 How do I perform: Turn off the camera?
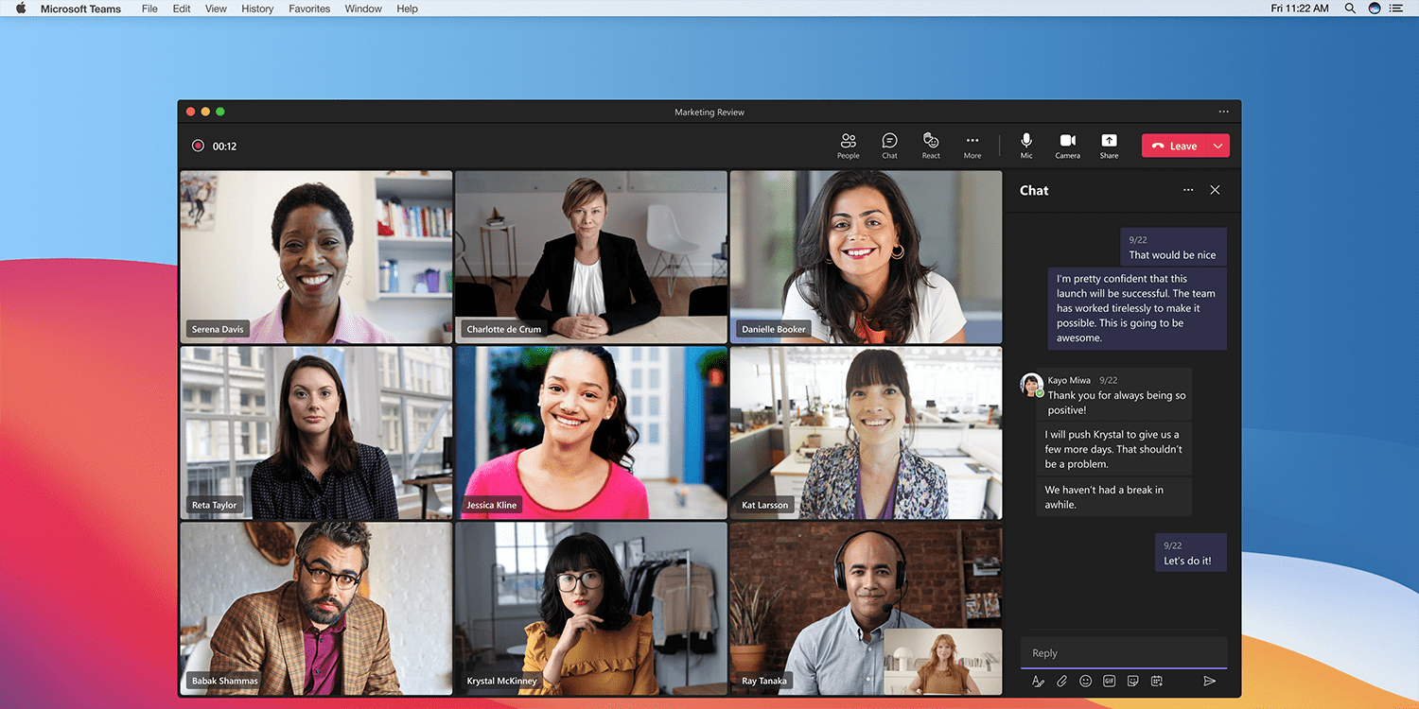pyautogui.click(x=1067, y=145)
